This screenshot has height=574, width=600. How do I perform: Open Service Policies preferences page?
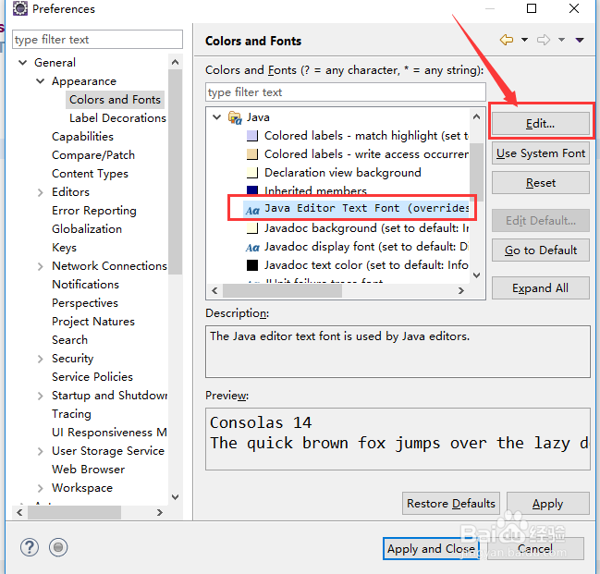[92, 377]
